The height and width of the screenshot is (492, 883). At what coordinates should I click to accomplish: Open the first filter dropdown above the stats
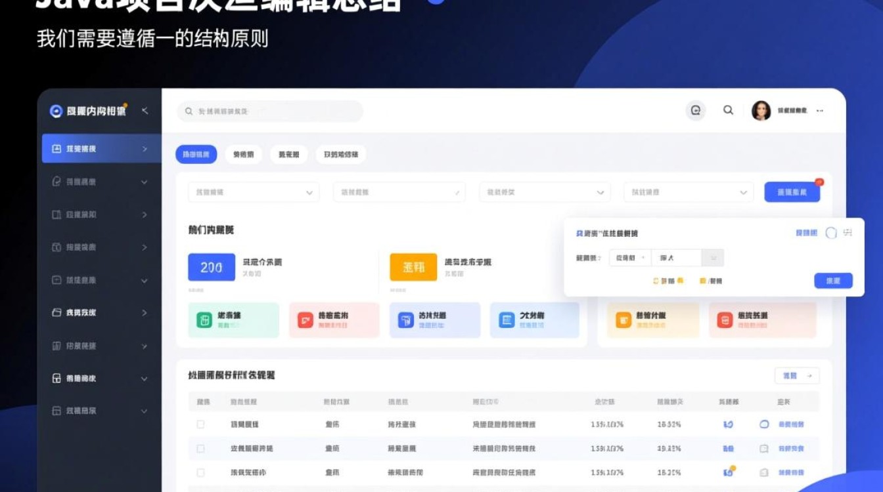(x=253, y=192)
